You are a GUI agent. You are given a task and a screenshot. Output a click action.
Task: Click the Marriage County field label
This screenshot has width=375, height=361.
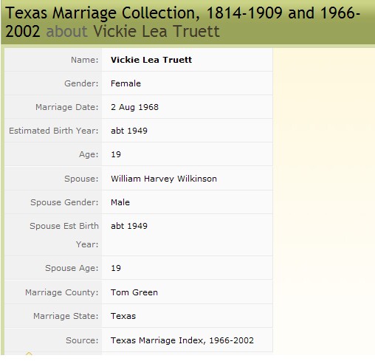point(62,292)
